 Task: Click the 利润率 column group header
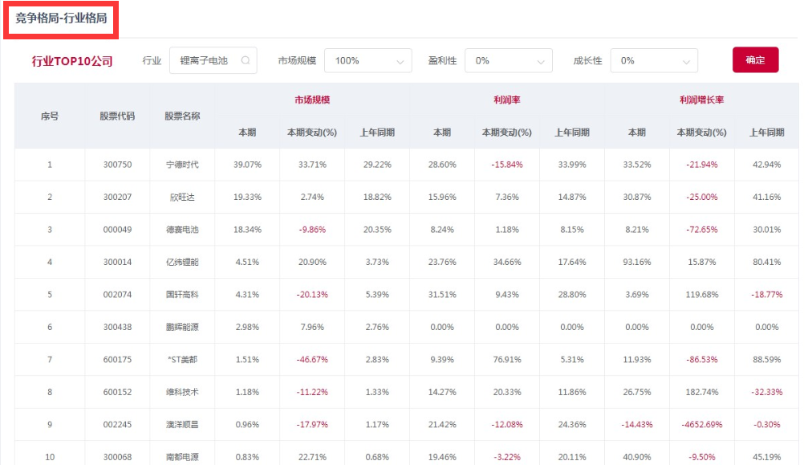(x=507, y=100)
